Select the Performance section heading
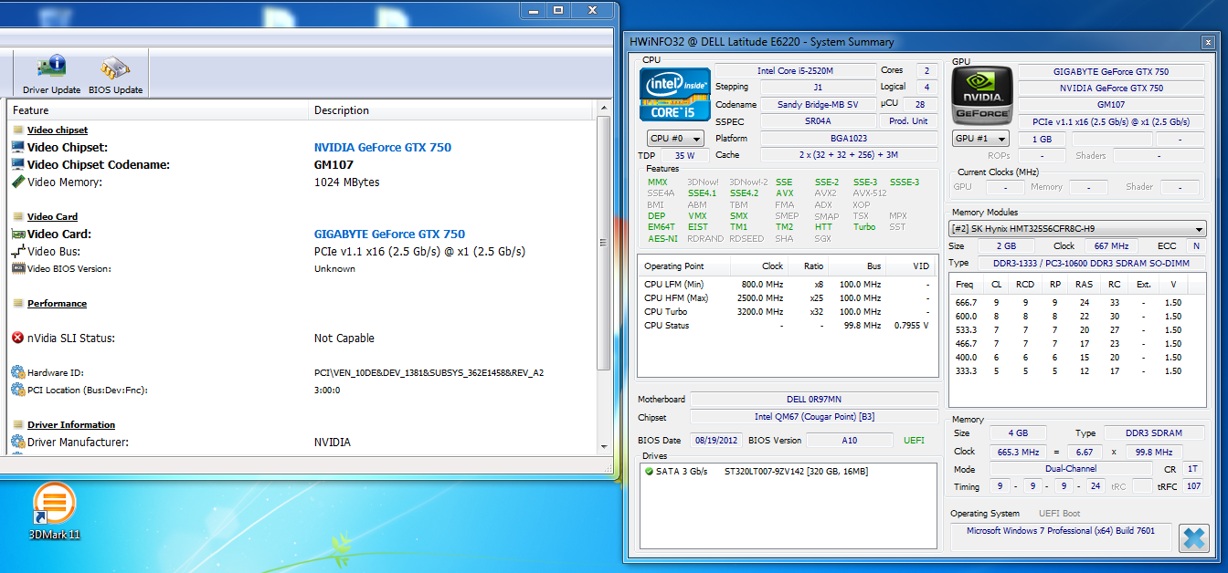The image size is (1228, 573). [x=57, y=303]
